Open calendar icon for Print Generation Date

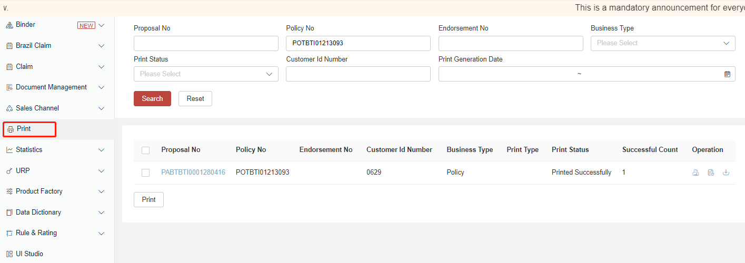tap(727, 74)
